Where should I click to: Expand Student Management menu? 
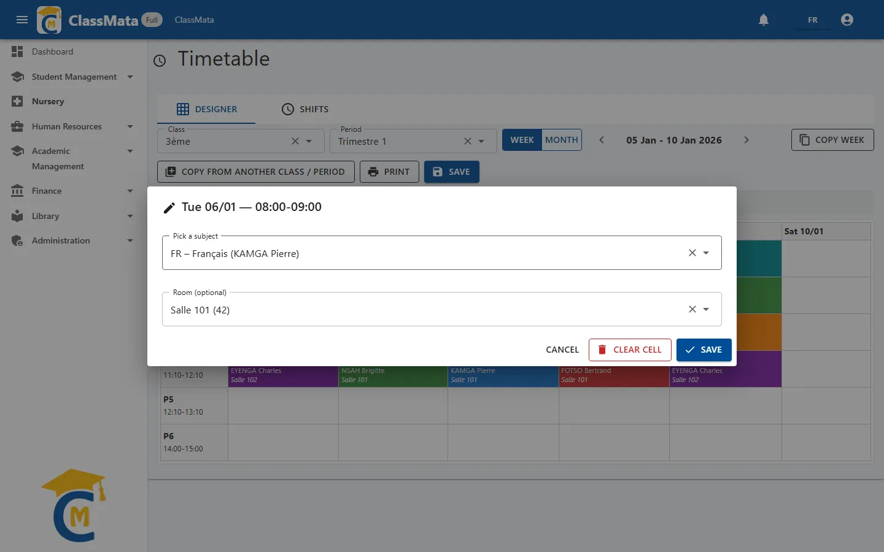click(74, 77)
